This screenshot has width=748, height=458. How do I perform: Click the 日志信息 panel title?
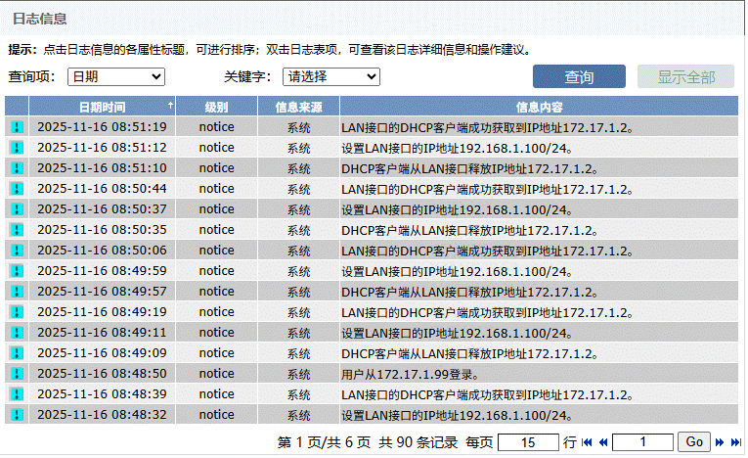pyautogui.click(x=39, y=19)
